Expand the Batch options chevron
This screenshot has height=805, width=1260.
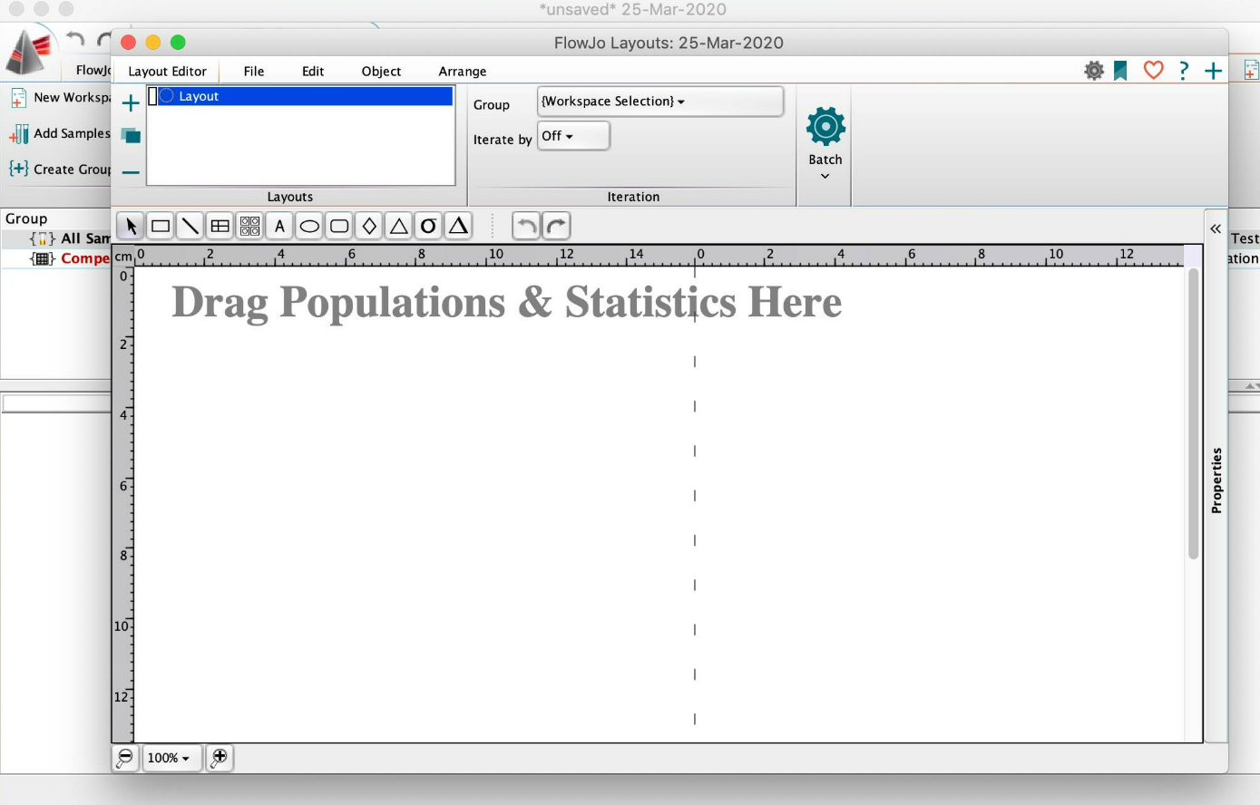click(825, 176)
